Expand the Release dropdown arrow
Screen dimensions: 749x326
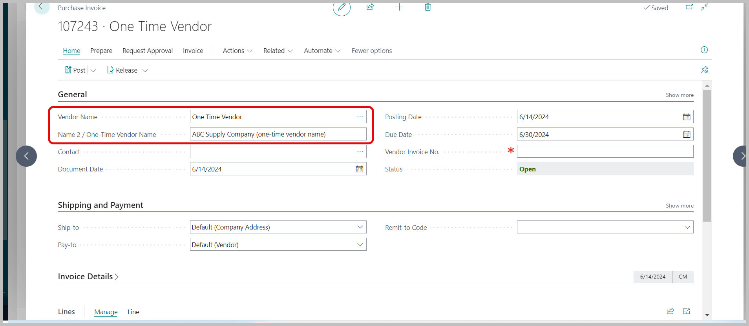[145, 71]
